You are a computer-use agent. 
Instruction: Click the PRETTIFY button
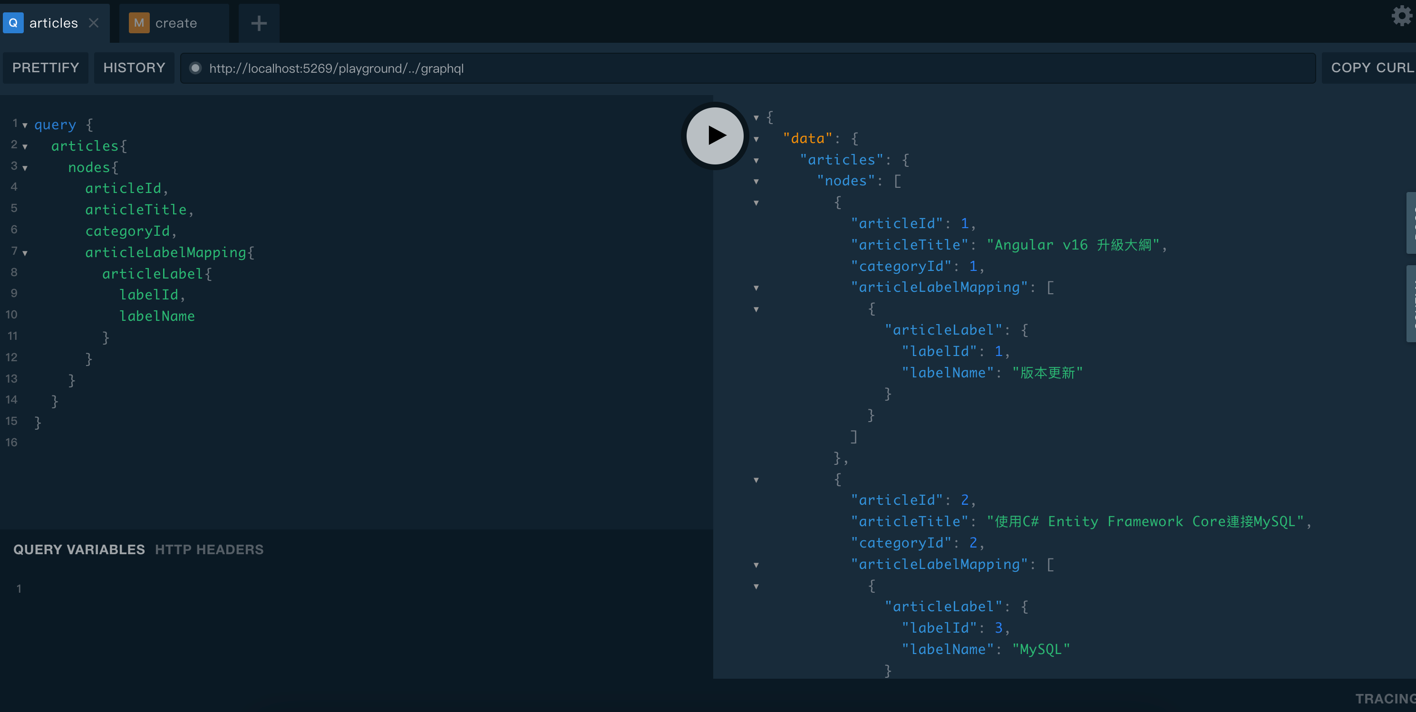(x=46, y=67)
